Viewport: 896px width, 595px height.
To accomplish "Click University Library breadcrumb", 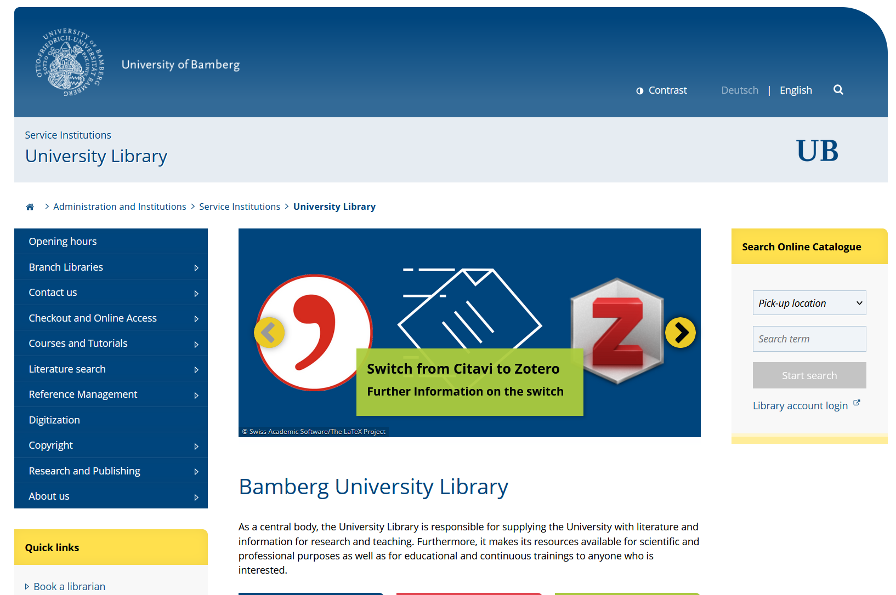I will [334, 207].
